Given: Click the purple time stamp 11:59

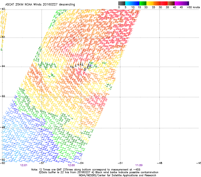Looking at the screenshot, I should coord(139,165).
